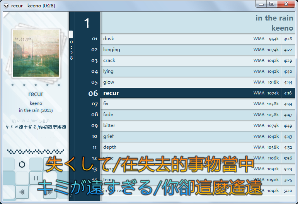Select track 09 bitter
The height and width of the screenshot is (204, 298).
click(198, 125)
